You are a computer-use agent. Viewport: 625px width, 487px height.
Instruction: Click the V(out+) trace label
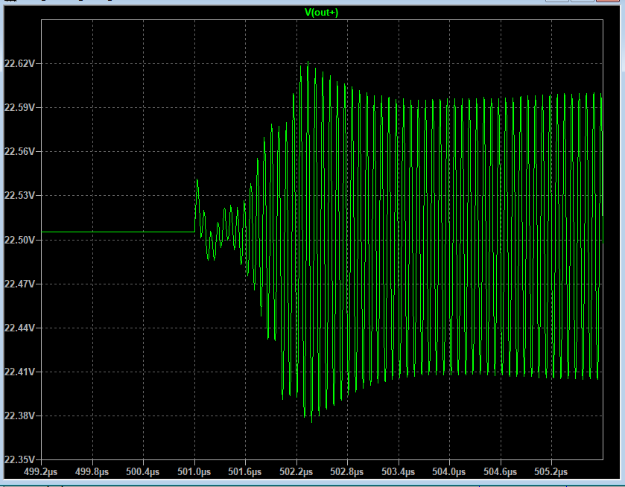[321, 13]
